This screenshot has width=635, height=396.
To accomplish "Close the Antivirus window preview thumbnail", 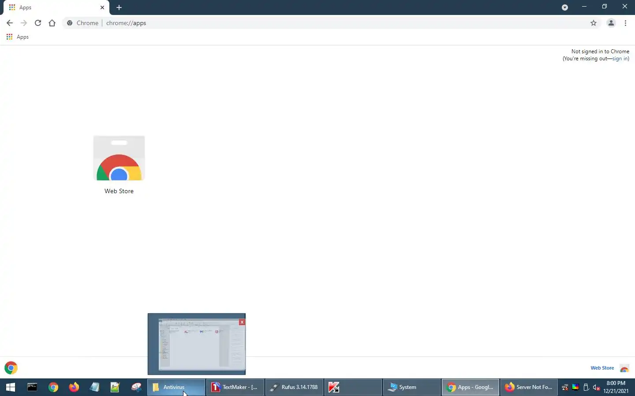I will coord(242,322).
